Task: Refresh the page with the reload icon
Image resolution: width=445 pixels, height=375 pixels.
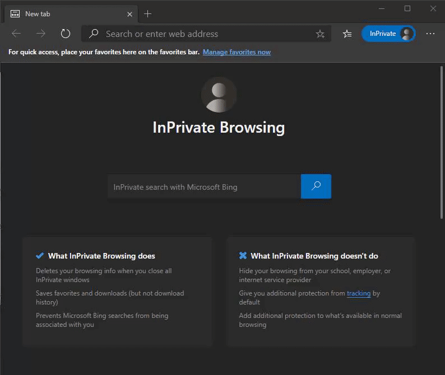Action: tap(65, 34)
